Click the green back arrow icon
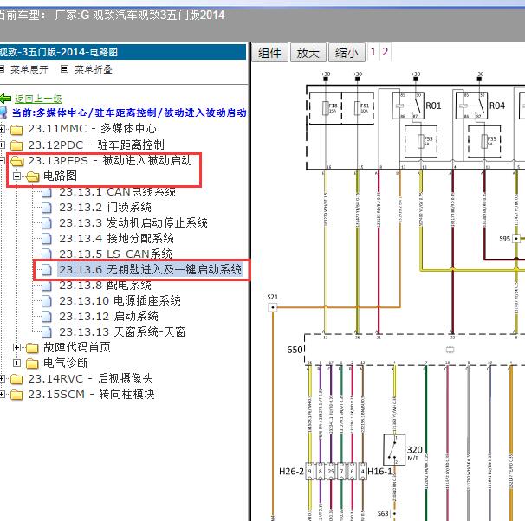This screenshot has width=525, height=521. click(x=5, y=99)
